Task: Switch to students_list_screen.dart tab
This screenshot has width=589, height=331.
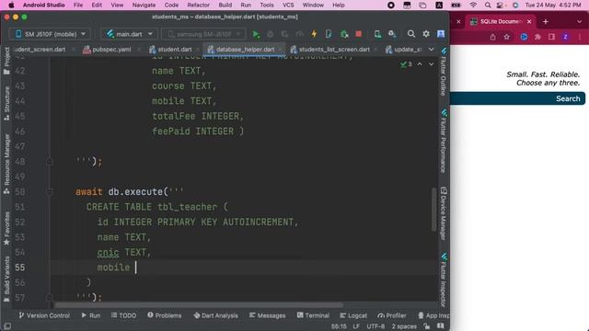Action: (x=334, y=50)
